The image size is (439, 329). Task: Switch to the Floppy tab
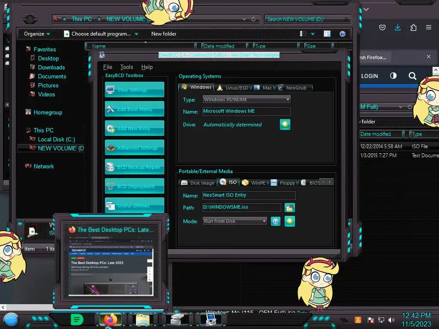click(x=283, y=182)
